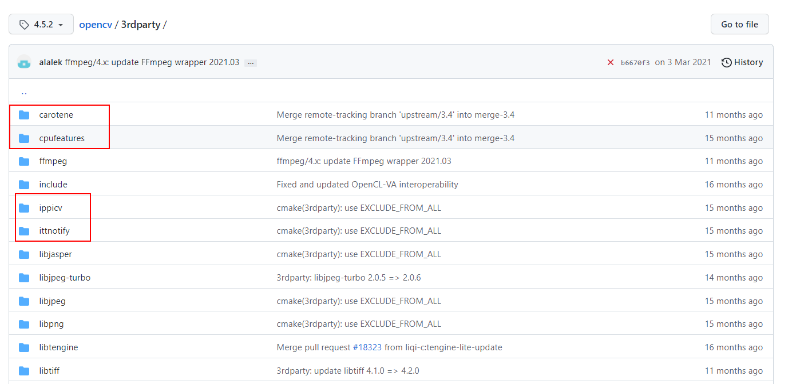The height and width of the screenshot is (384, 804).
Task: Click the include folder icon
Action: [24, 185]
